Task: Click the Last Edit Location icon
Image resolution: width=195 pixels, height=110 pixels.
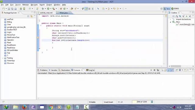Action: point(115,9)
